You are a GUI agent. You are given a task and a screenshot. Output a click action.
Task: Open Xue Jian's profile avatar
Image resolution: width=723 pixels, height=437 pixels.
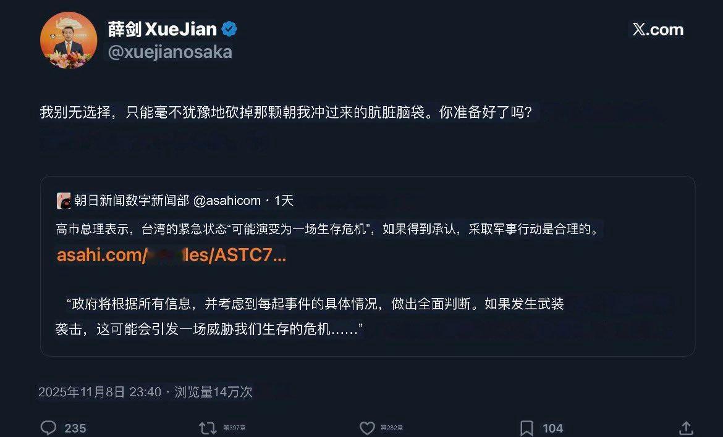[68, 40]
